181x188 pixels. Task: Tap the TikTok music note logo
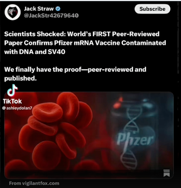[12, 90]
